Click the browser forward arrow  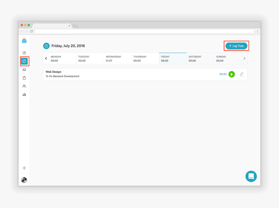(x=27, y=31)
